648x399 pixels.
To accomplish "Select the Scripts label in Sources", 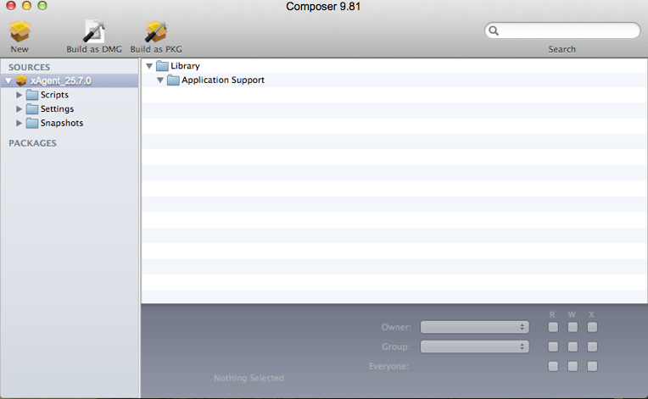I will [54, 95].
